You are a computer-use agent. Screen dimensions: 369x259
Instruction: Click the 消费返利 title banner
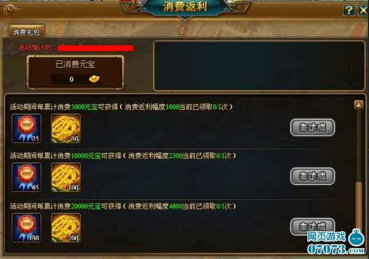(x=185, y=7)
